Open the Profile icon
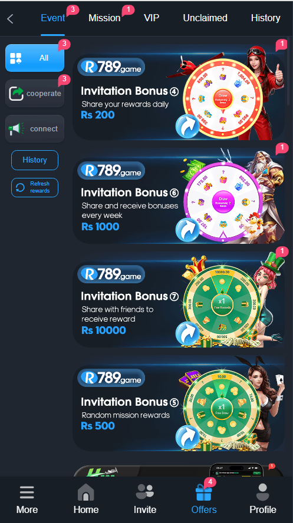 [x=262, y=492]
